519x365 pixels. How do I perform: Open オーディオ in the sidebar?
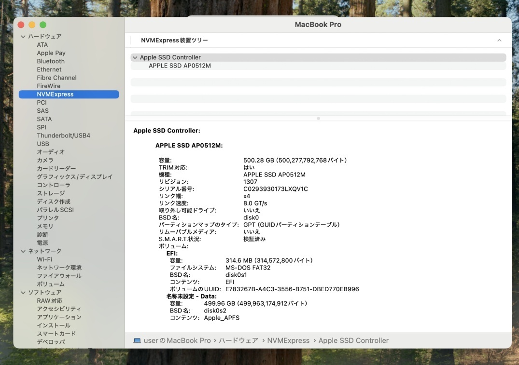point(51,152)
